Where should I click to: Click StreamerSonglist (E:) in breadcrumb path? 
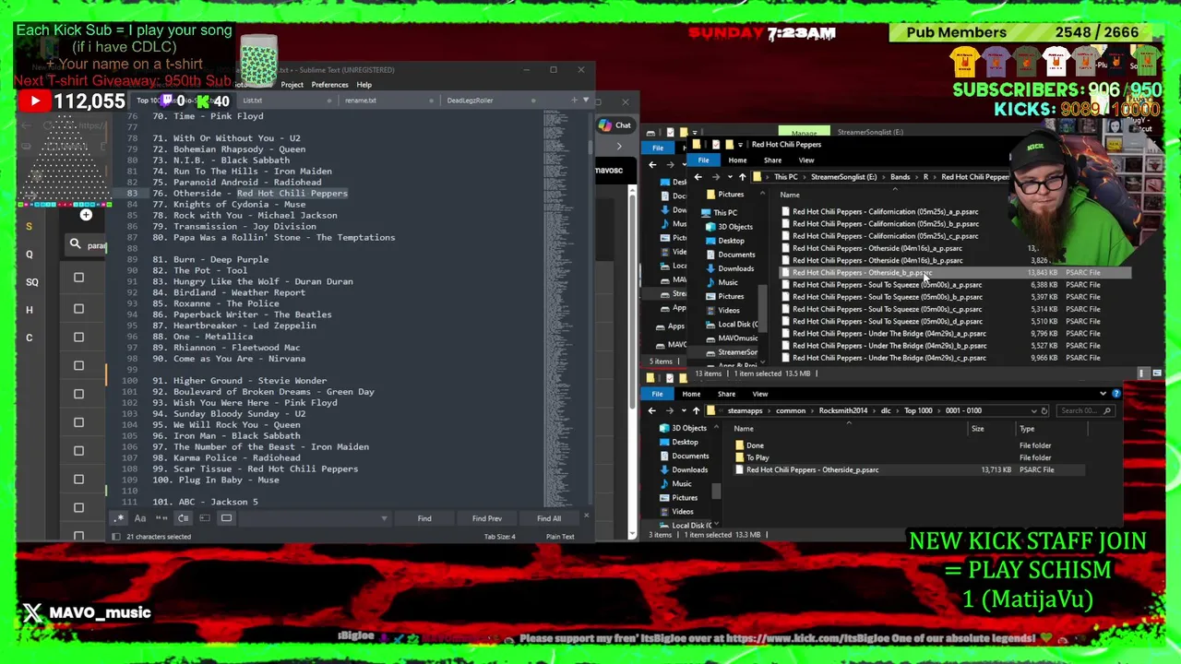pos(843,177)
